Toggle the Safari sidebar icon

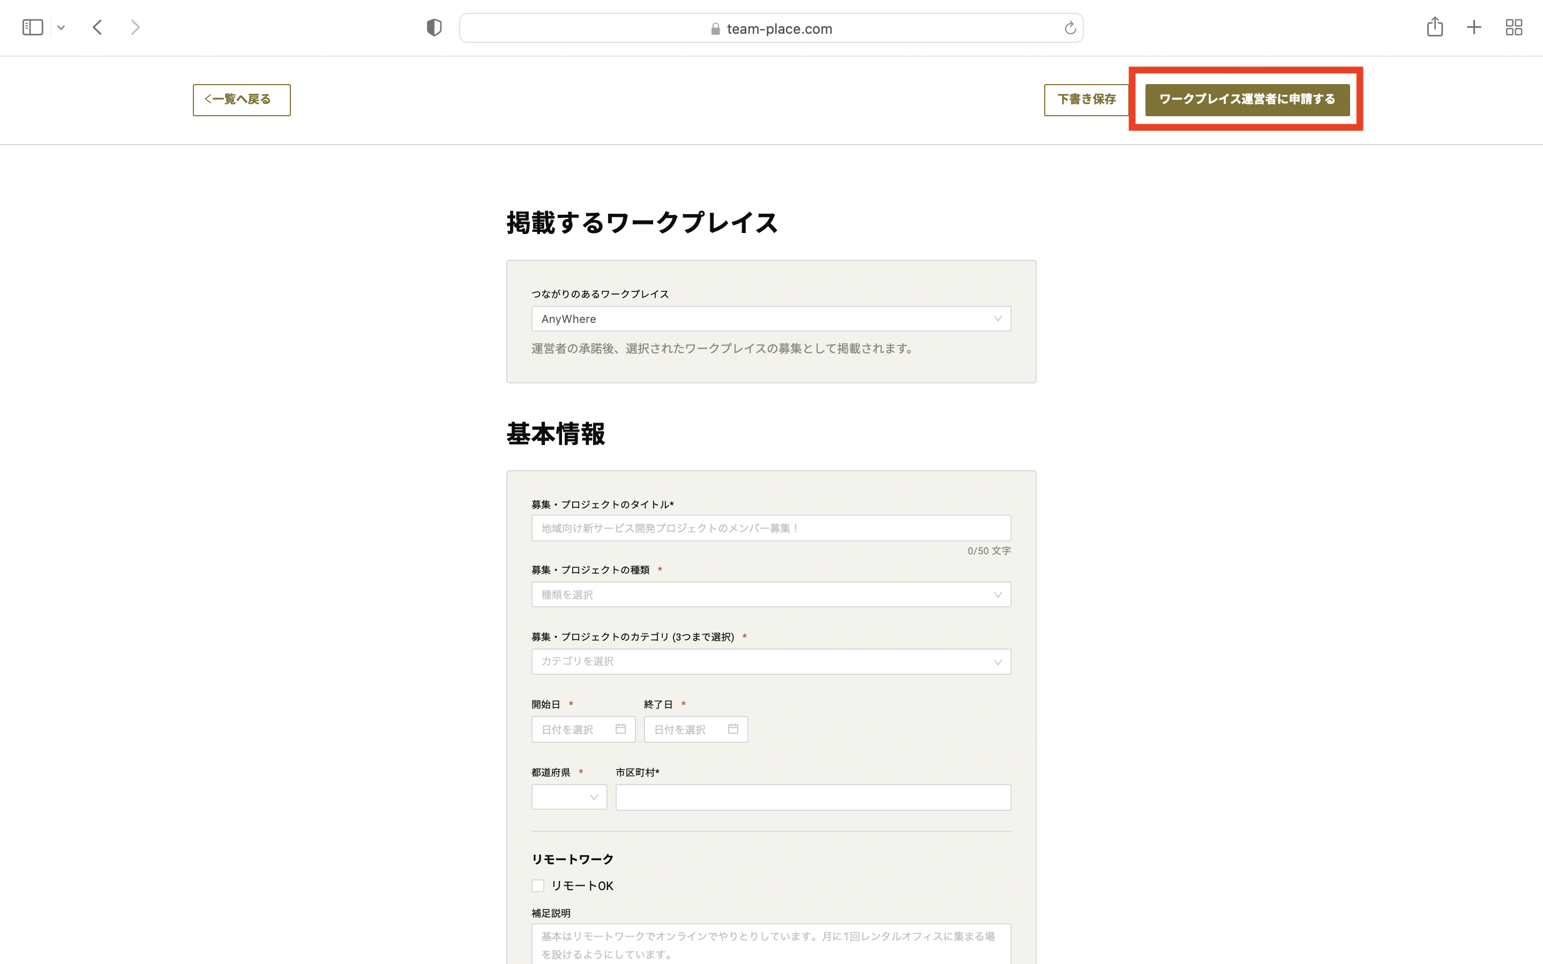(x=33, y=27)
